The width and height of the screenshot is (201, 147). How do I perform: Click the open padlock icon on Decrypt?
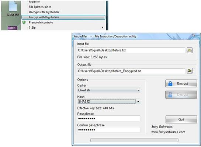click(170, 95)
